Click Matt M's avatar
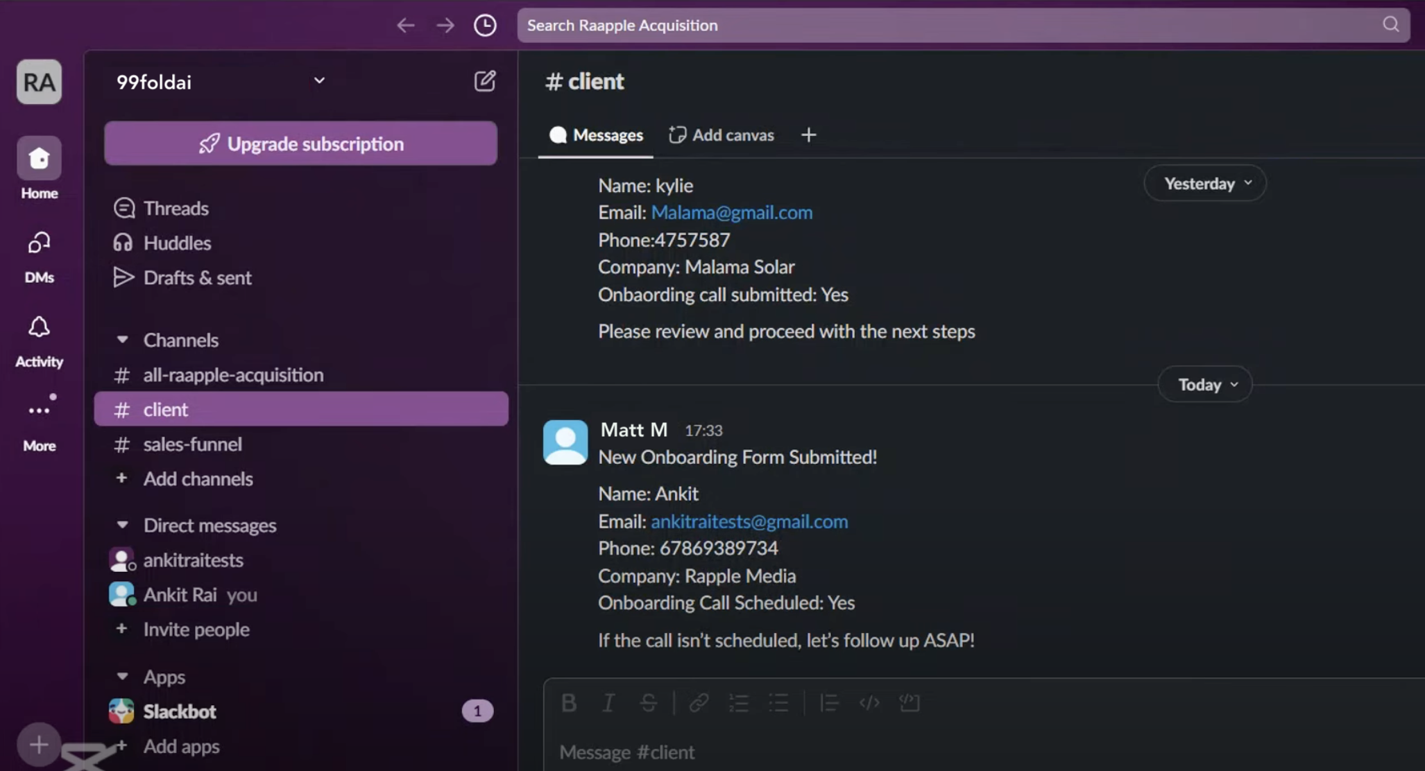 [565, 442]
